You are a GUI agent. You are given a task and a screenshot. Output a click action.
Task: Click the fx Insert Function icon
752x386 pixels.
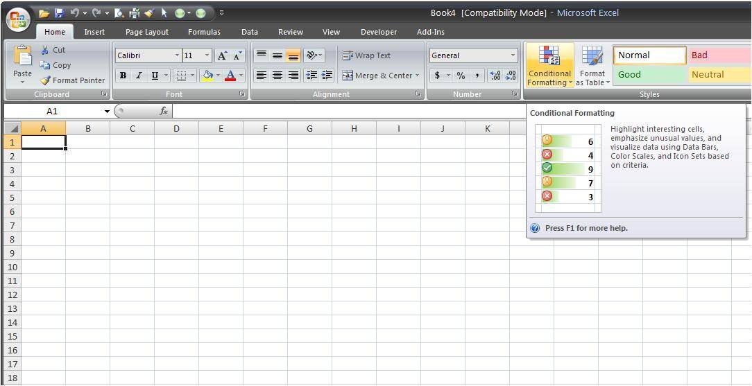(164, 111)
